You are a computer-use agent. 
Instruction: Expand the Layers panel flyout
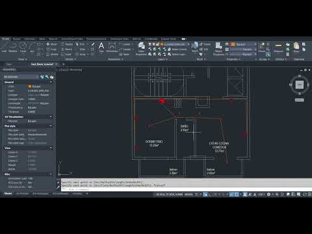162,59
